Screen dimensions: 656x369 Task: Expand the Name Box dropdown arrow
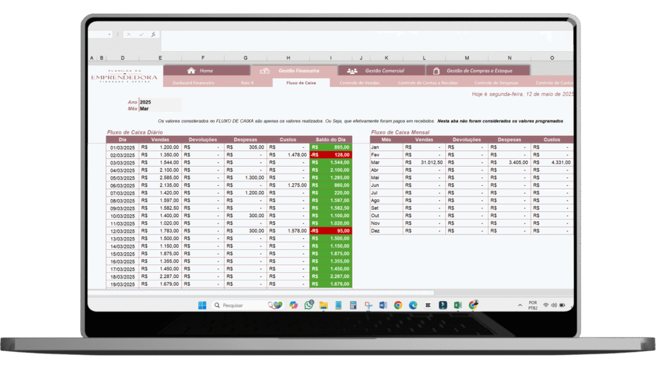pyautogui.click(x=110, y=35)
